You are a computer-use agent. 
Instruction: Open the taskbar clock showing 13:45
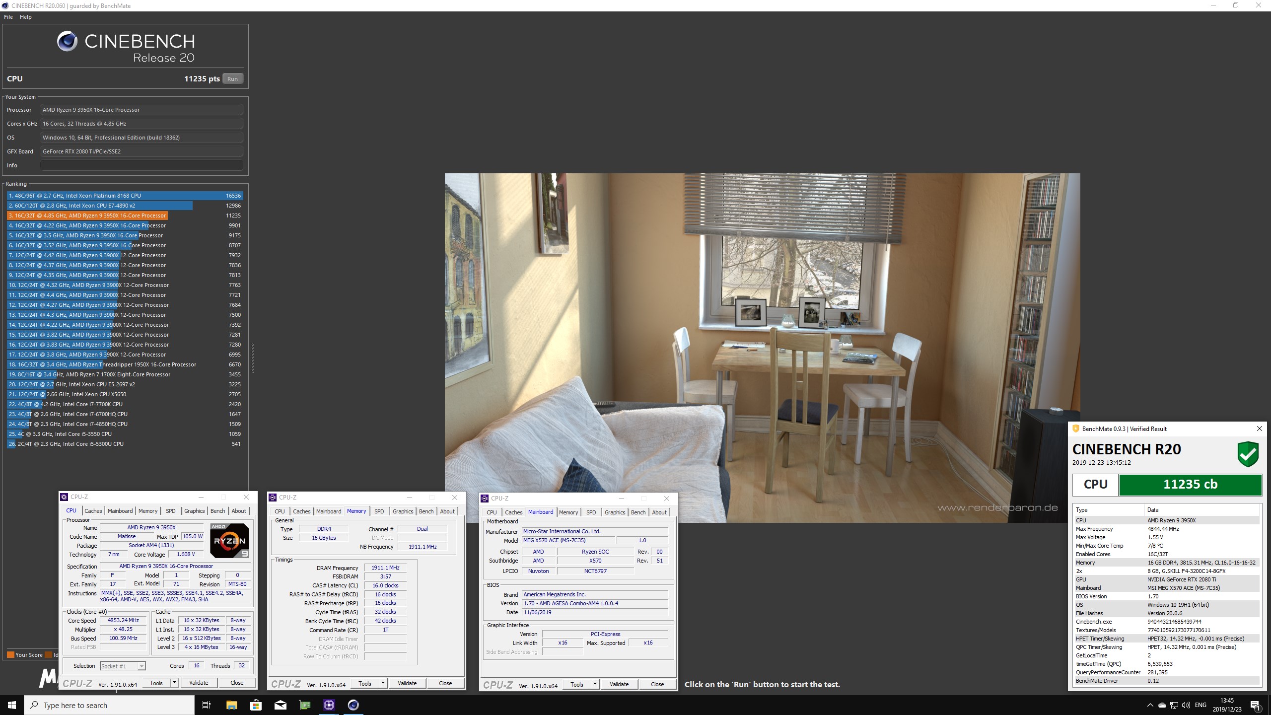pyautogui.click(x=1227, y=705)
